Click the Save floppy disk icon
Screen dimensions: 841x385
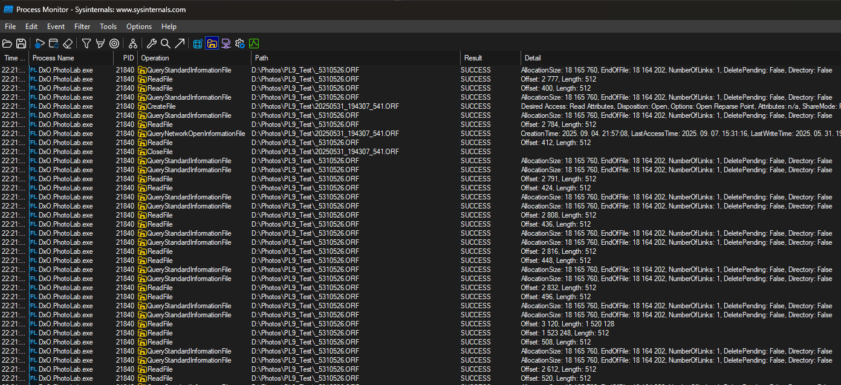point(21,44)
